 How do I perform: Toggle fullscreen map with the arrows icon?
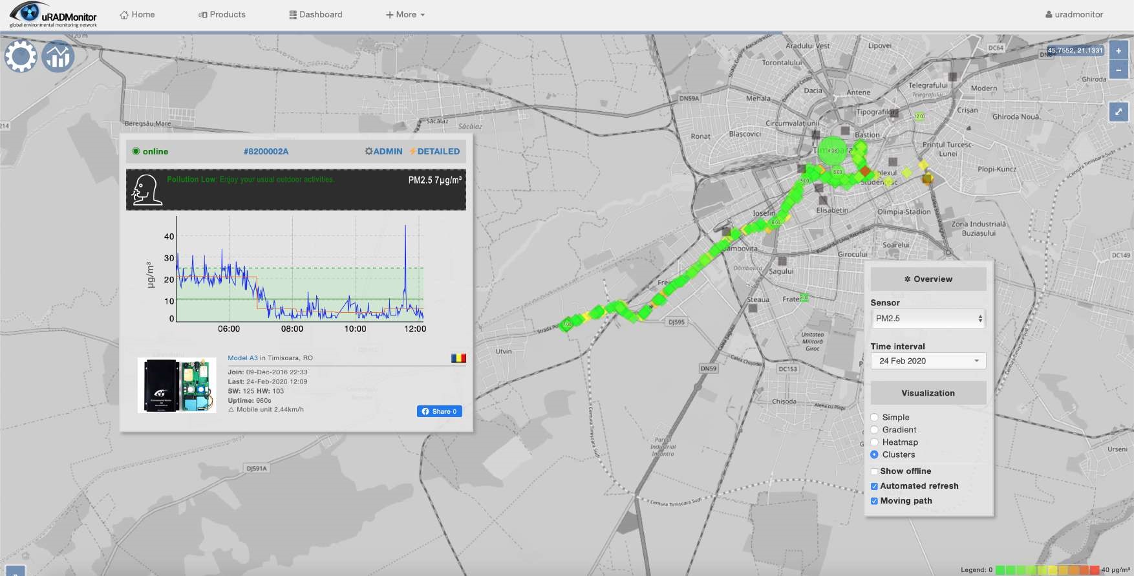(x=1118, y=112)
